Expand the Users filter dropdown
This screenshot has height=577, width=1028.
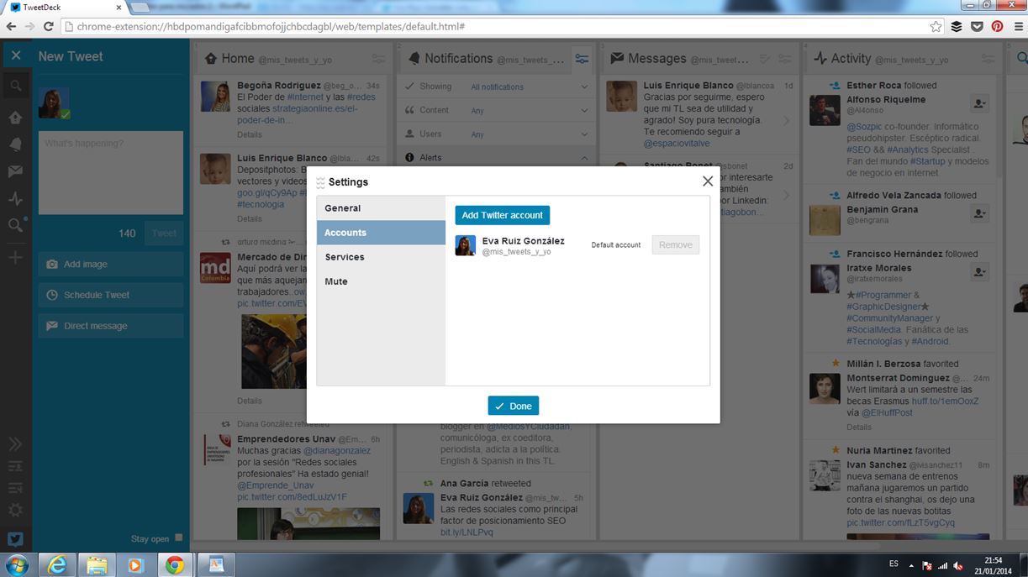click(496, 134)
